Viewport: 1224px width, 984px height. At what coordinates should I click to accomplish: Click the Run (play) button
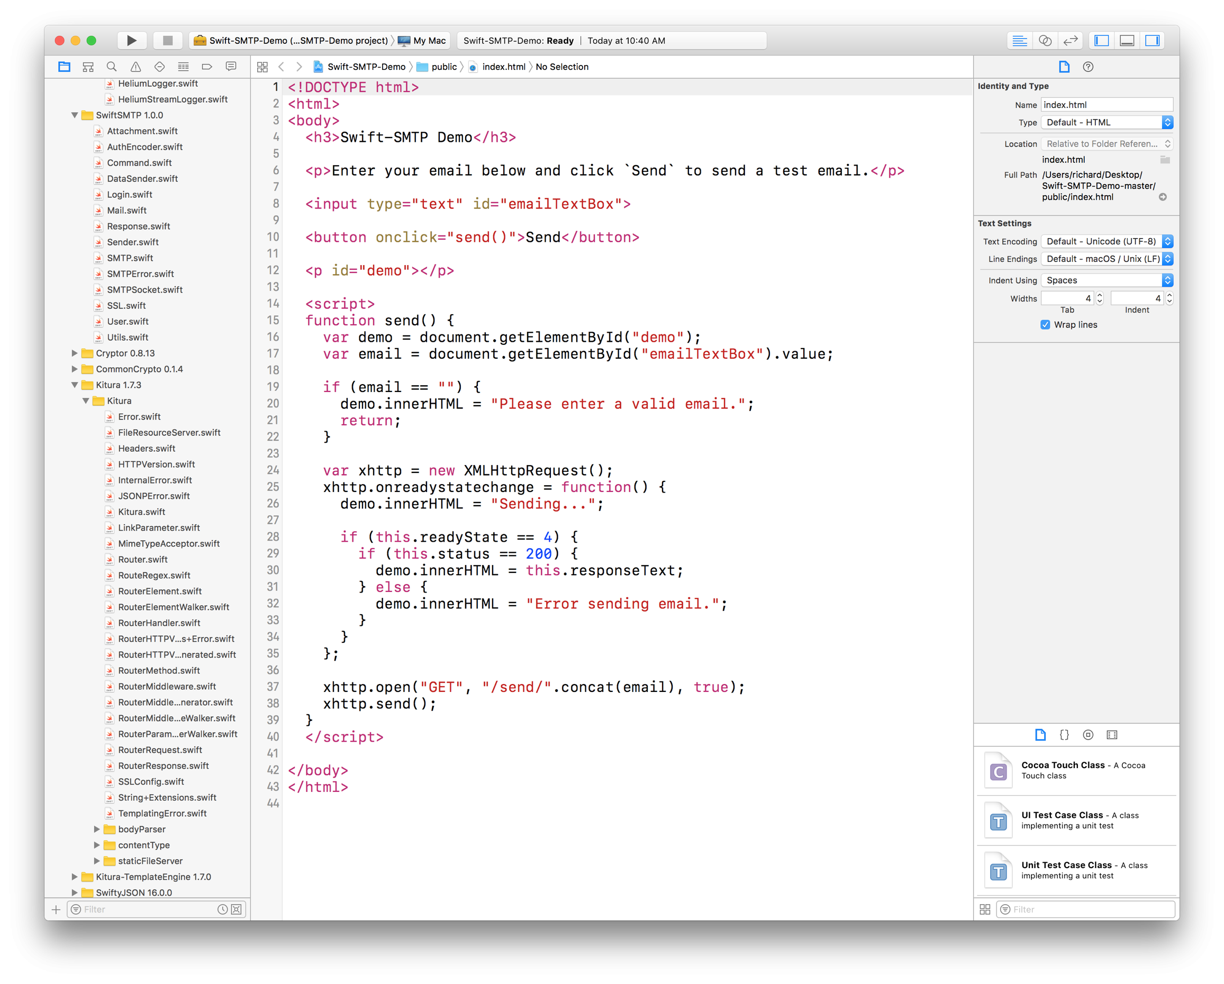131,40
